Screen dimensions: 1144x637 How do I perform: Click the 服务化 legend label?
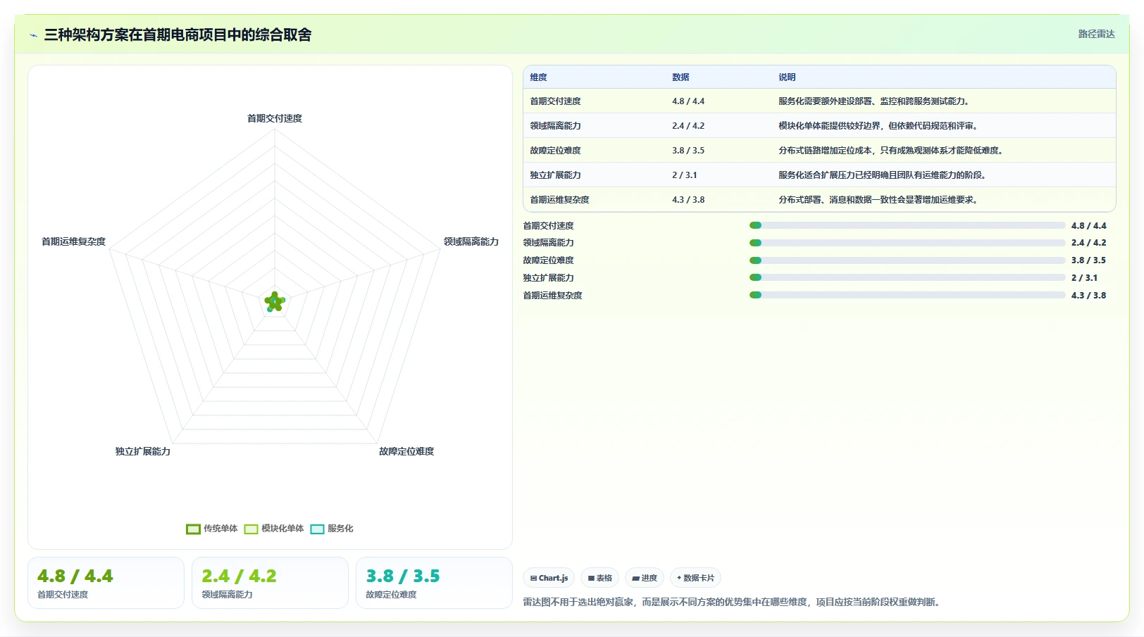coord(340,529)
